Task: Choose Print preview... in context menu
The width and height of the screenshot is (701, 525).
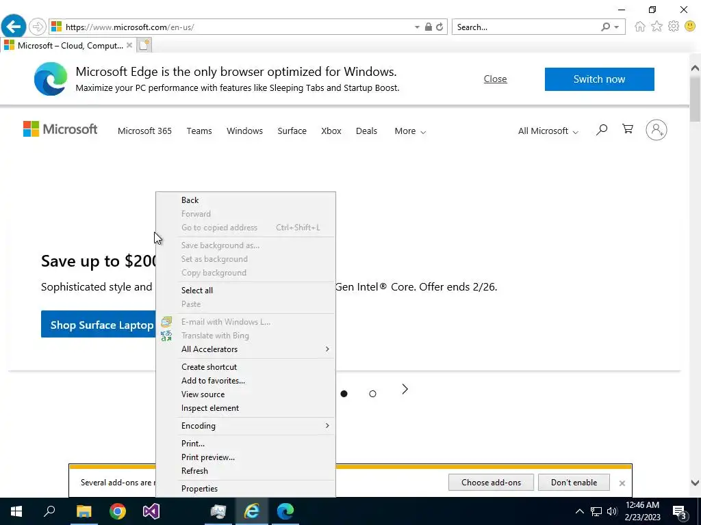Action: click(x=246, y=457)
